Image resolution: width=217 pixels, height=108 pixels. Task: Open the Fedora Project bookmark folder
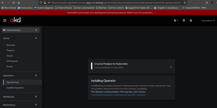tap(64, 8)
